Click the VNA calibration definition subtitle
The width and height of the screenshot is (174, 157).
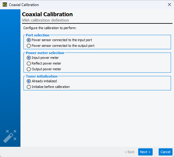pos(45,20)
